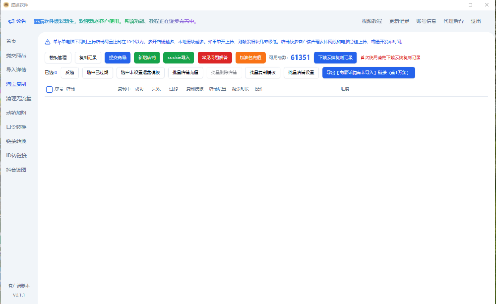496x304 pixels.
Task: Click the green 新增店铺 button
Action: click(147, 58)
